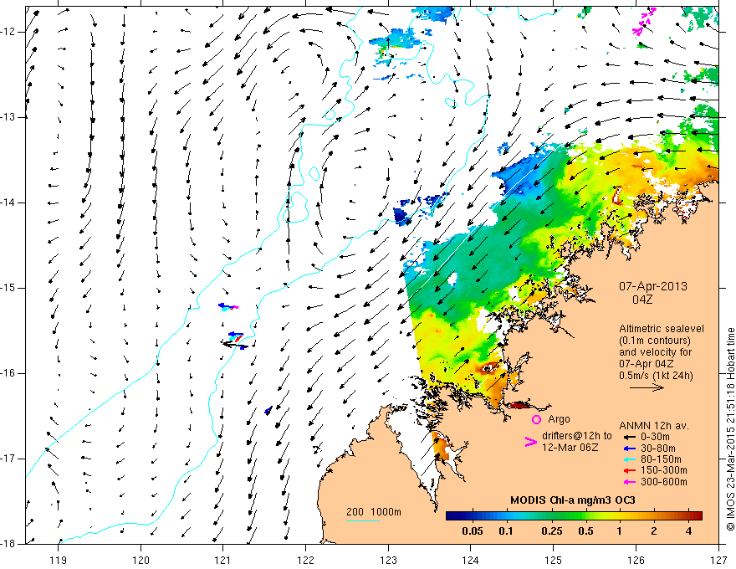Click the white cloud gap near 123.8E, 14.9S
The width and height of the screenshot is (736, 569).
[452, 279]
